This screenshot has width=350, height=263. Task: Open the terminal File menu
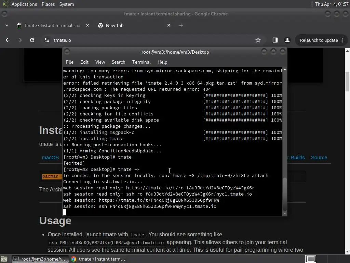click(70, 62)
